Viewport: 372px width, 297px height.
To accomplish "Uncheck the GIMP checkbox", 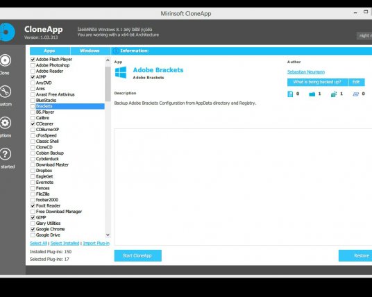I will 33,217.
